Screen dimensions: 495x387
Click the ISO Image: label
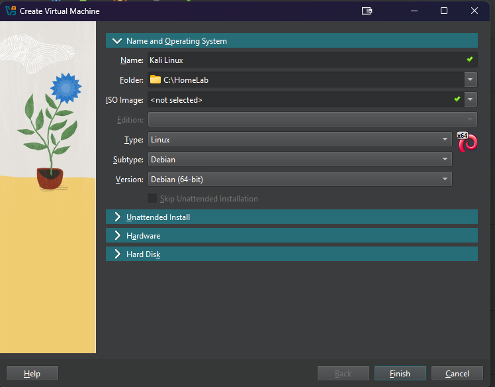(124, 100)
